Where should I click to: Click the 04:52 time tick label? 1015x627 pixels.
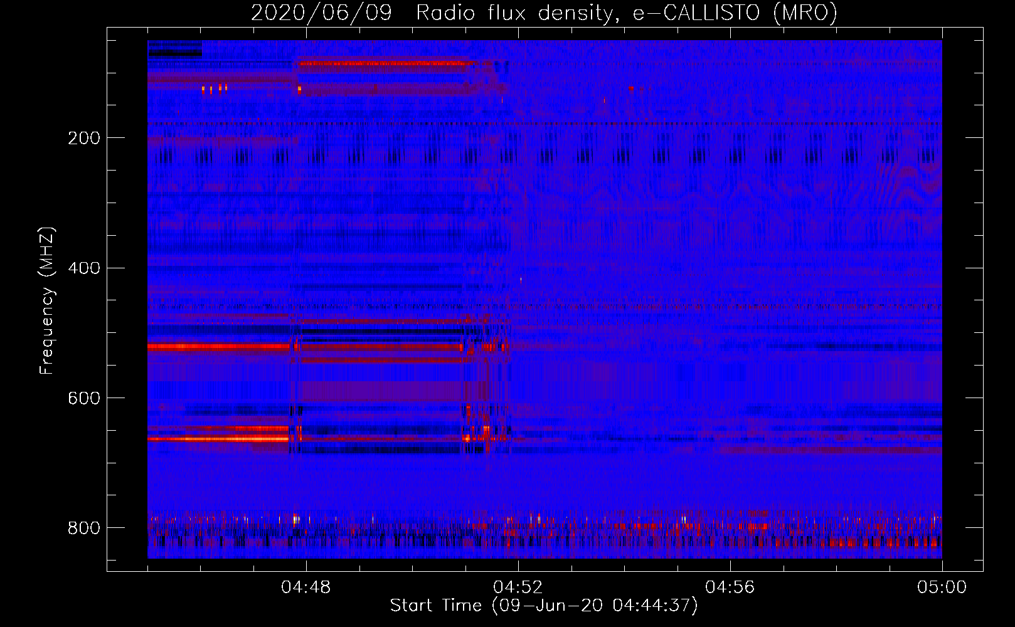tap(518, 587)
